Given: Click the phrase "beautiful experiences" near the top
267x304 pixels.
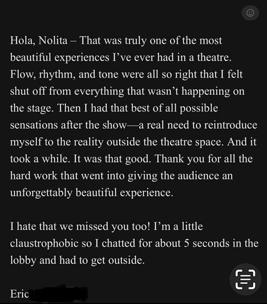Looking at the screenshot, I should click(x=59, y=57).
